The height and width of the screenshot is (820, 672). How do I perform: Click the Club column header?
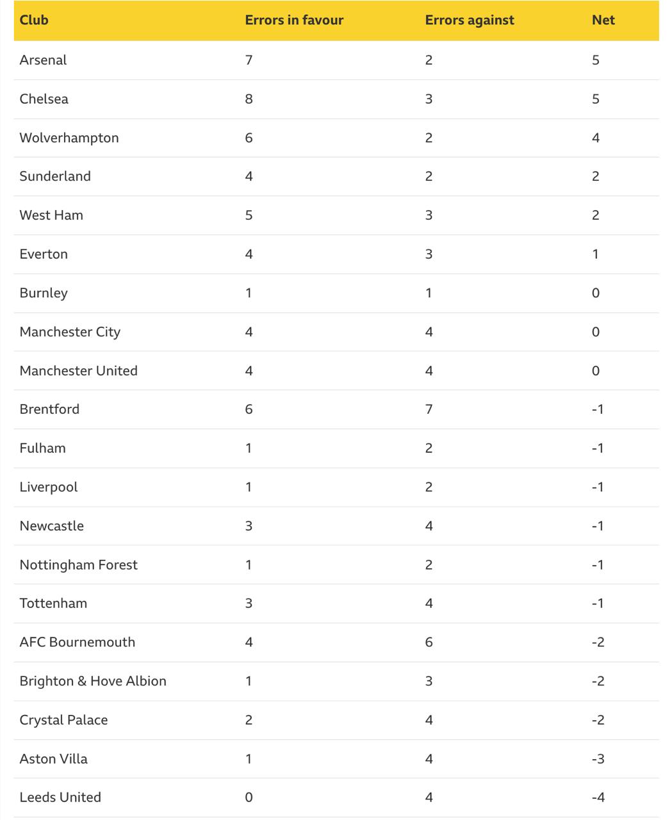34,20
